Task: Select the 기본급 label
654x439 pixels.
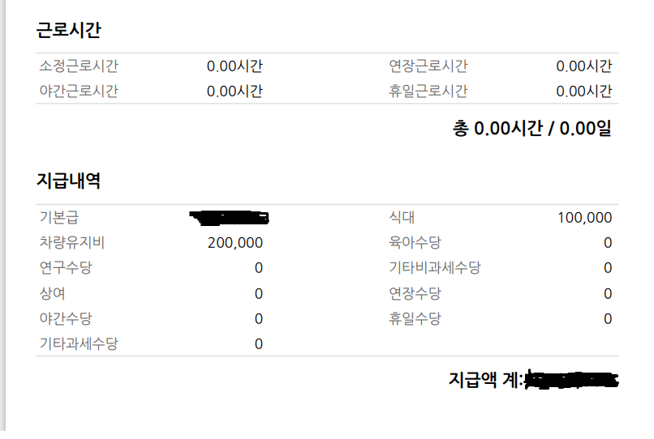Action: click(58, 217)
